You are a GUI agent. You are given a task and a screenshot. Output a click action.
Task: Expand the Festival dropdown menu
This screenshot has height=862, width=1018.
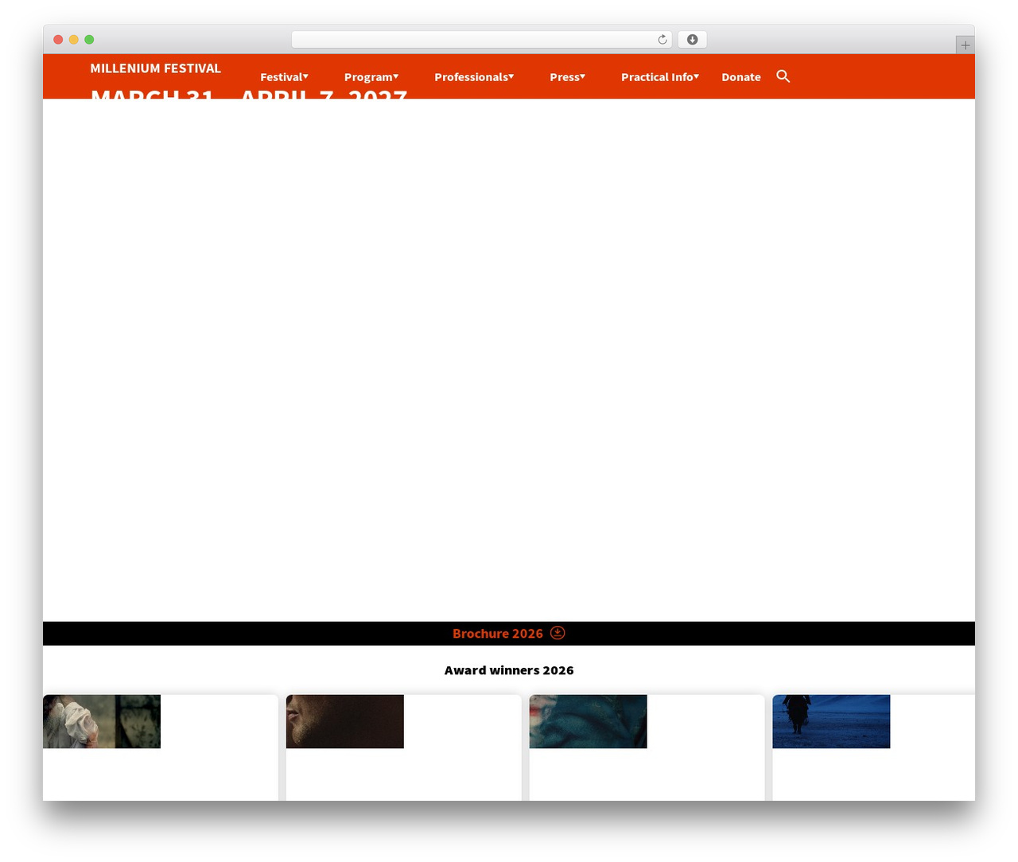[284, 77]
